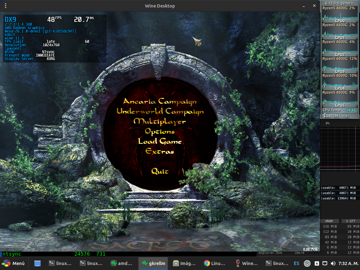Open the removable drives tray icon
Image resolution: width=360 pixels, height=270 pixels.
click(x=317, y=263)
